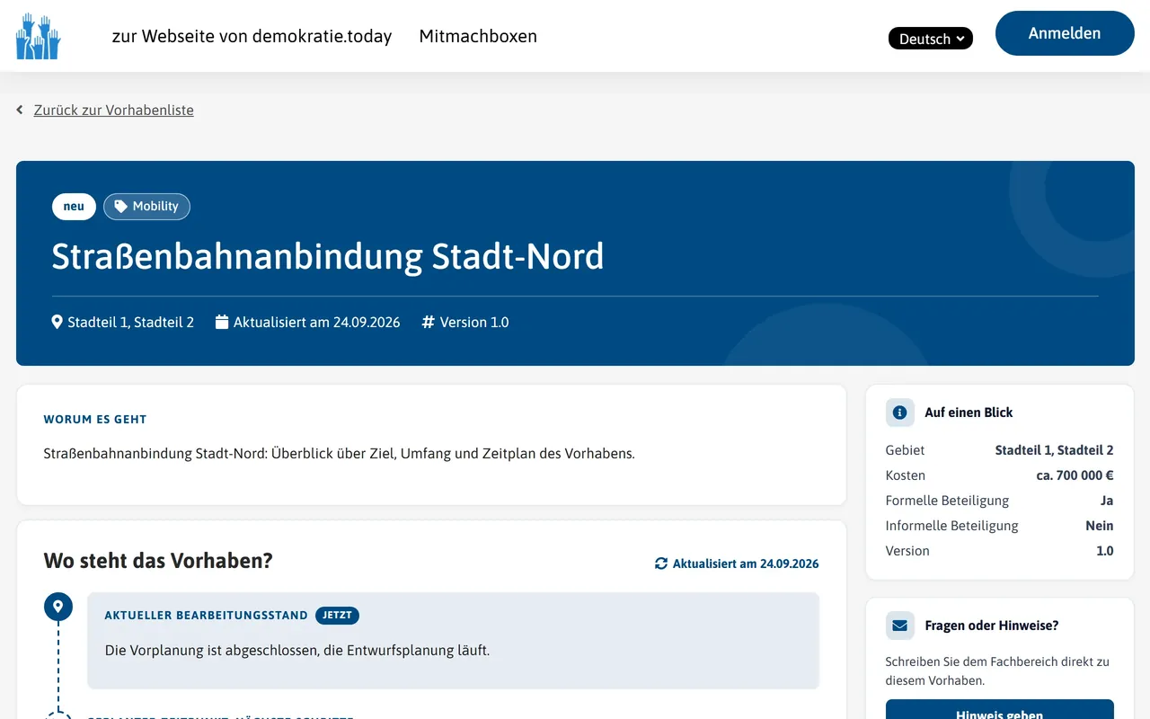Click the Wo steht das Vorhaben? heading
Screen dimensions: 1150x719
tap(158, 561)
